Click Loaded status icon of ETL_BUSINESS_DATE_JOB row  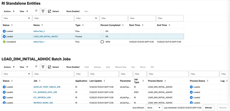tap(4, 92)
